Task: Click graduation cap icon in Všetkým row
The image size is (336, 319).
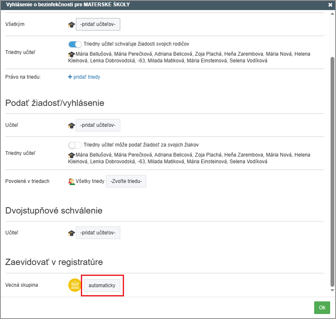Action: click(x=71, y=25)
